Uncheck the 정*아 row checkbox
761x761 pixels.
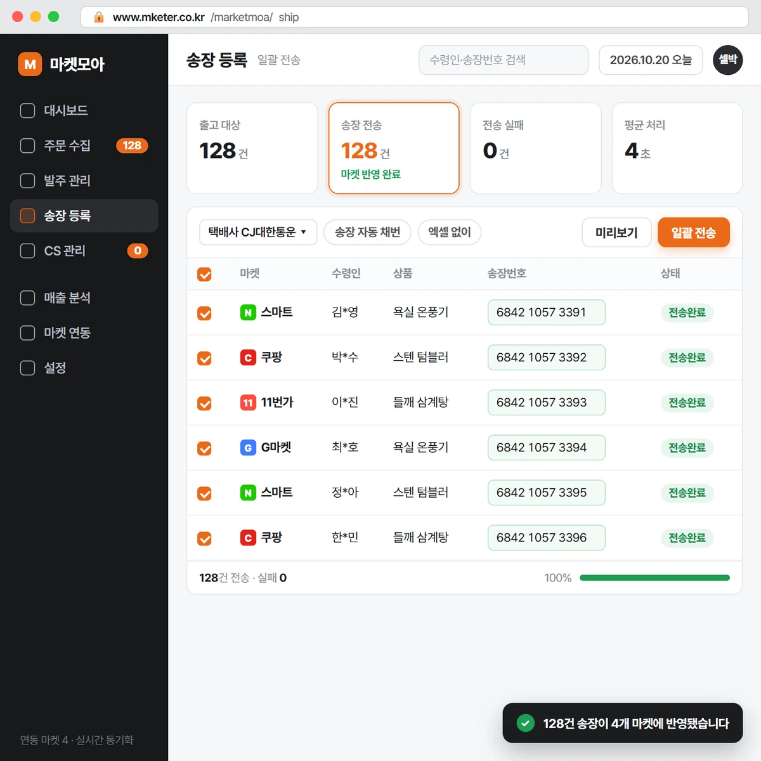click(x=204, y=493)
